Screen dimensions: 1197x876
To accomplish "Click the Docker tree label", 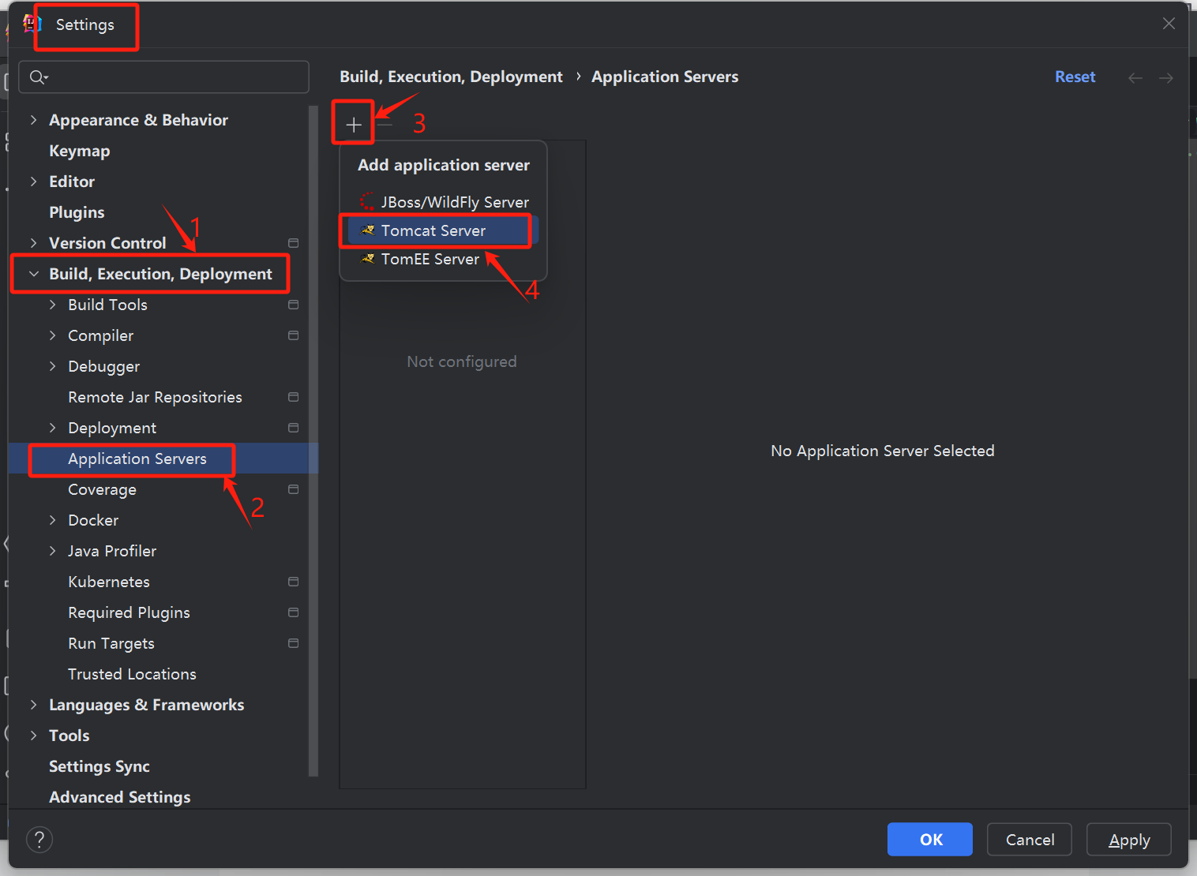I will pyautogui.click(x=93, y=520).
